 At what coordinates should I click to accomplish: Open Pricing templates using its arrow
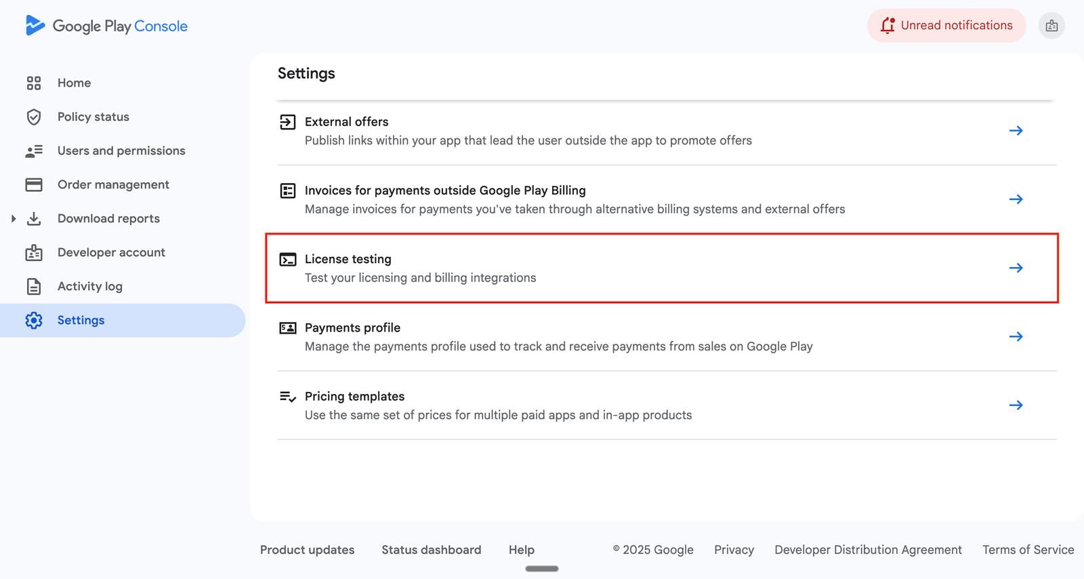(1016, 405)
